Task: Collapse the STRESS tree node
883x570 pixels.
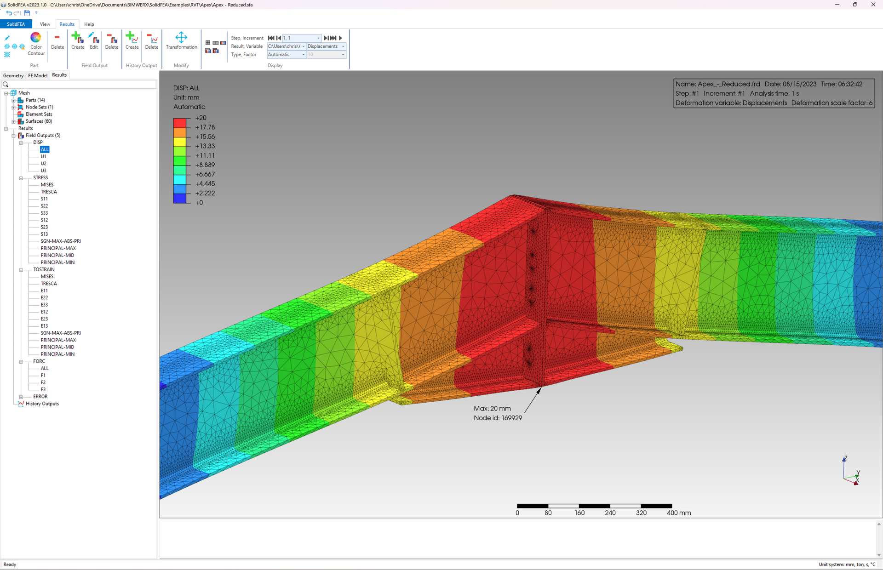Action: click(21, 178)
